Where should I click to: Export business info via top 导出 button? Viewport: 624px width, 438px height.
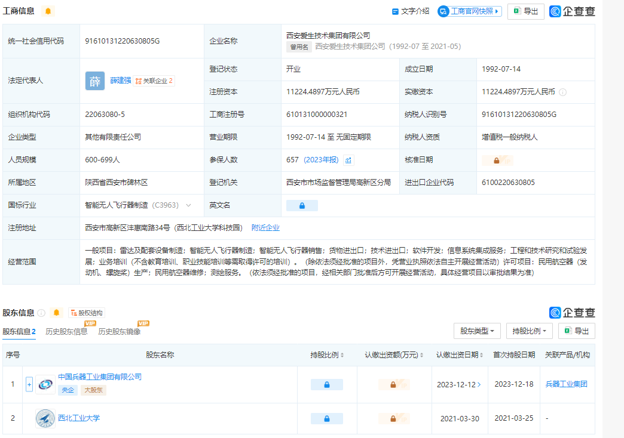point(526,11)
